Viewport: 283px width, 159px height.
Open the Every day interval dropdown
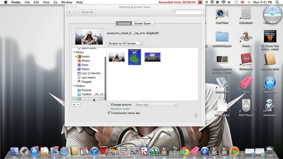click(x=156, y=105)
